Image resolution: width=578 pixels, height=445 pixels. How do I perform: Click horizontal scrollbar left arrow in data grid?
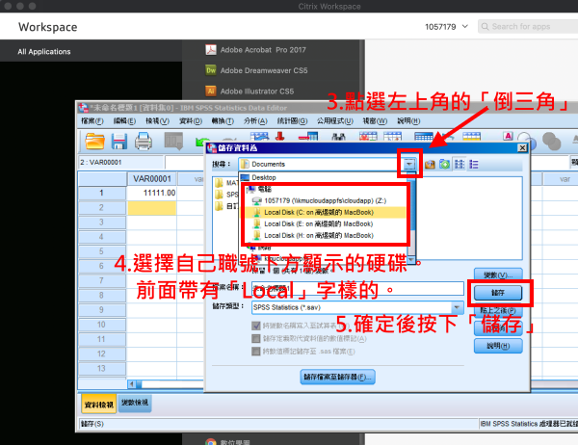click(x=132, y=384)
